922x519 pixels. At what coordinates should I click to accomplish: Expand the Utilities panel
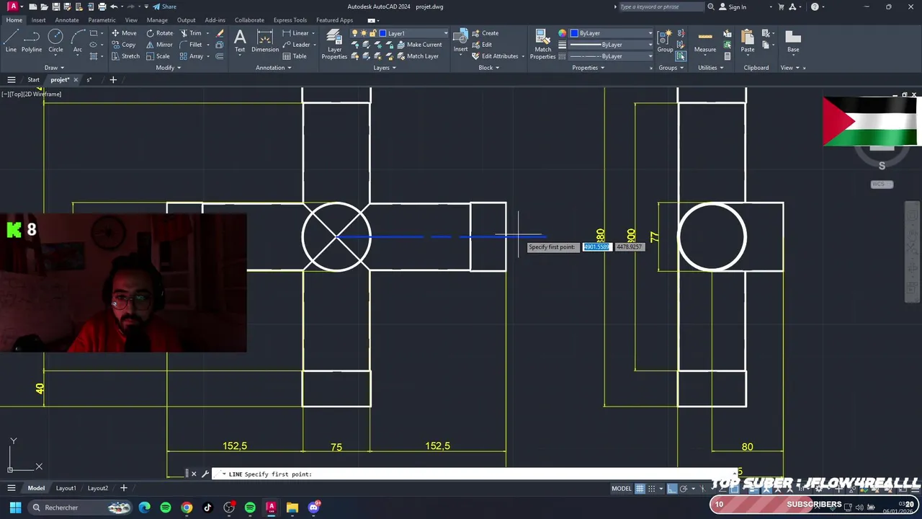click(711, 68)
